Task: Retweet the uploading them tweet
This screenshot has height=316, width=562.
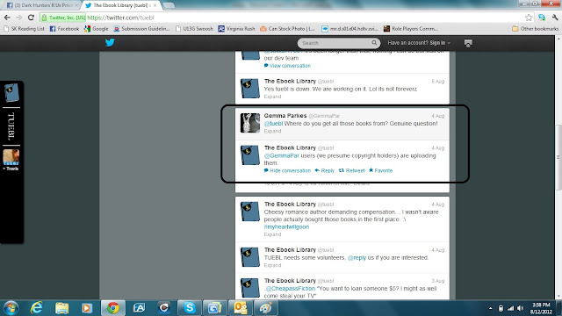Action: (x=351, y=171)
